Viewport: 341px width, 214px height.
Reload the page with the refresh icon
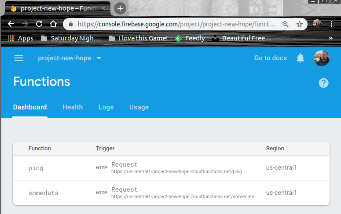click(39, 24)
